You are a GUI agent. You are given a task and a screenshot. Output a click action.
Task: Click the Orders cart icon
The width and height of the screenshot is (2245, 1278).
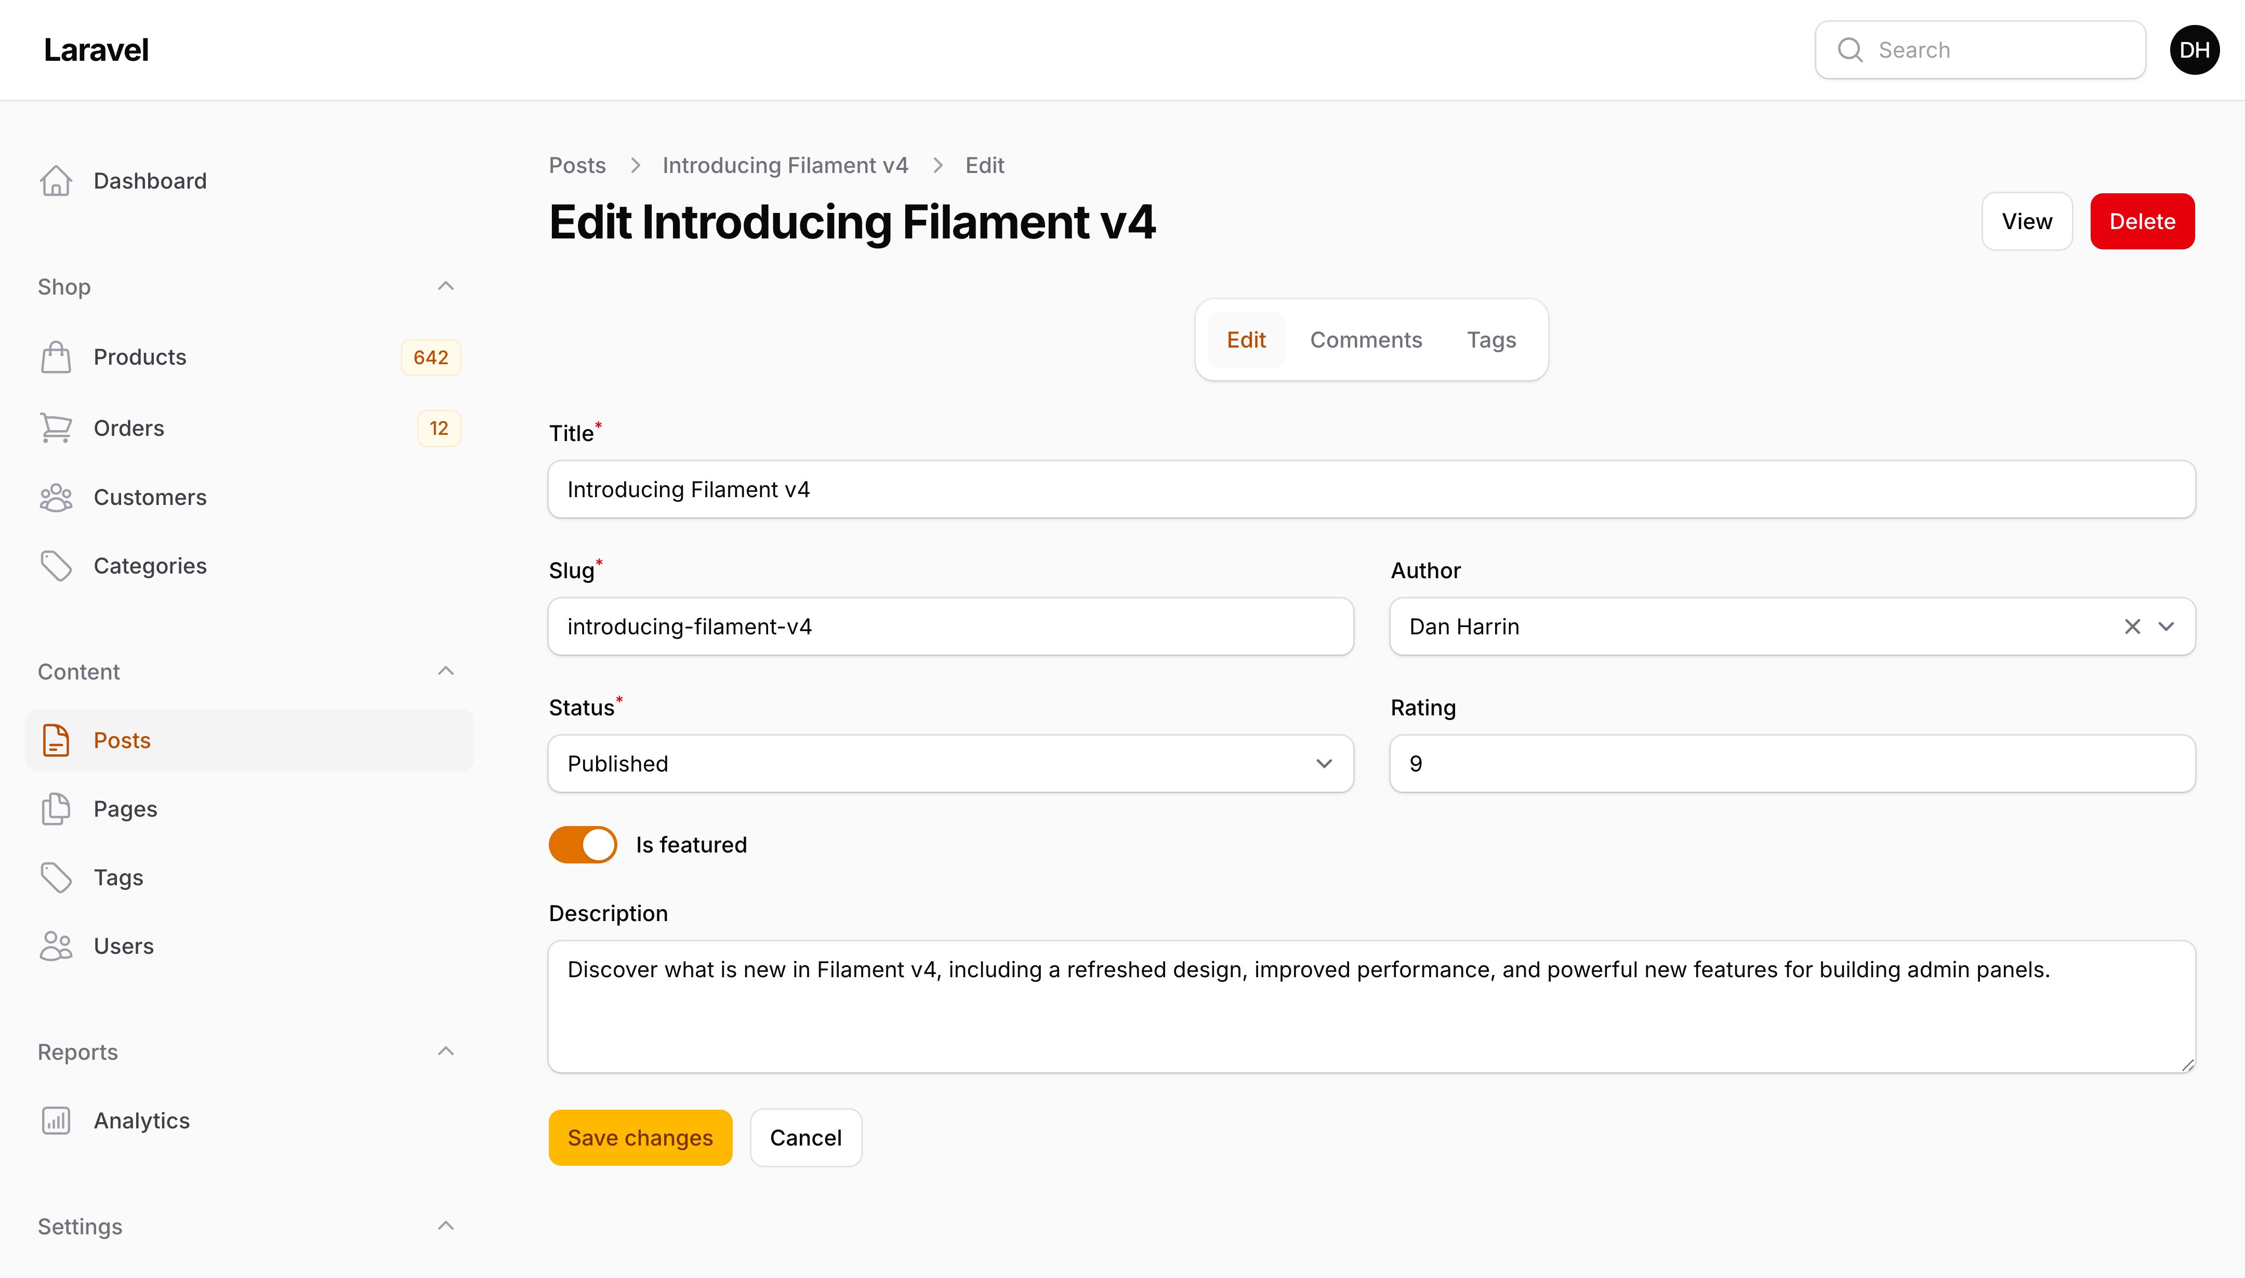[56, 429]
